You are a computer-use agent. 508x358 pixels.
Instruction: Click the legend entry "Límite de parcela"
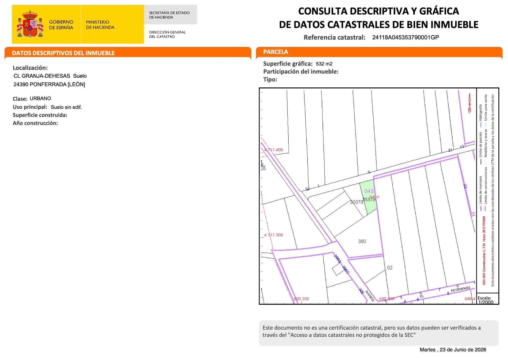point(481,145)
